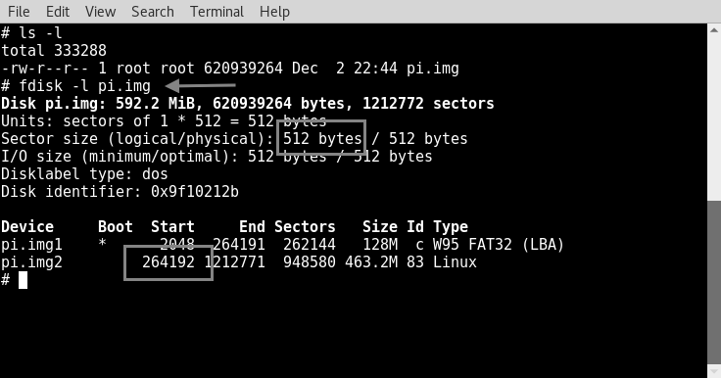This screenshot has height=378, width=721.
Task: Open the Edit menu
Action: (x=58, y=12)
